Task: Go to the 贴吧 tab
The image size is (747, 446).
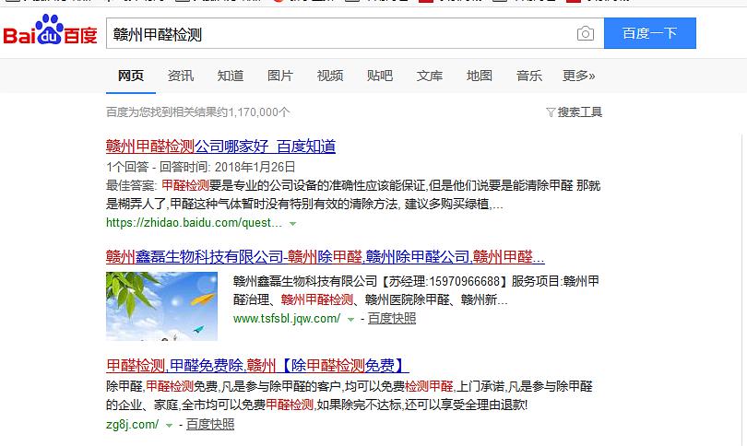Action: (x=380, y=76)
